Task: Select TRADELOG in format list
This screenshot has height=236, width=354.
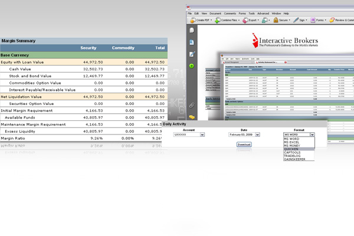Action: coord(299,156)
